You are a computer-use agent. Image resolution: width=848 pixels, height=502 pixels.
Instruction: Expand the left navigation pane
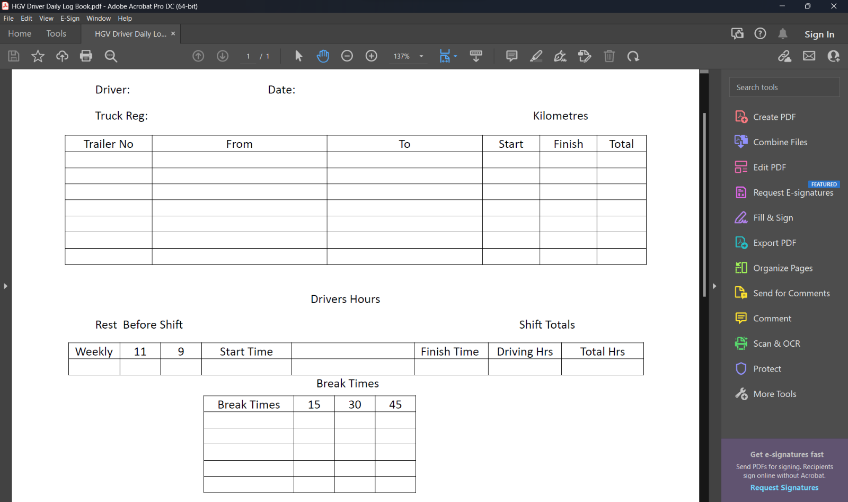5,286
